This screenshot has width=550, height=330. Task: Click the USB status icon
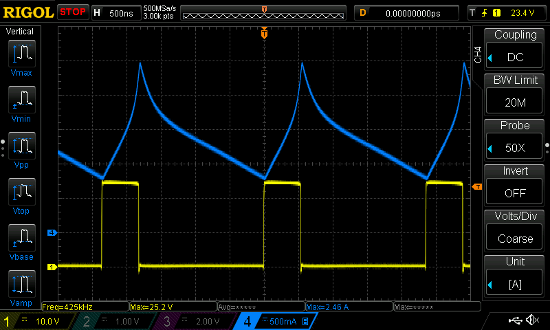(x=514, y=320)
